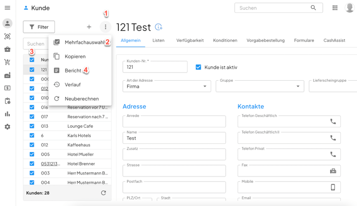Uncheck the Hotel Brenner row checkbox
The height and width of the screenshot is (206, 357).
tap(32, 164)
